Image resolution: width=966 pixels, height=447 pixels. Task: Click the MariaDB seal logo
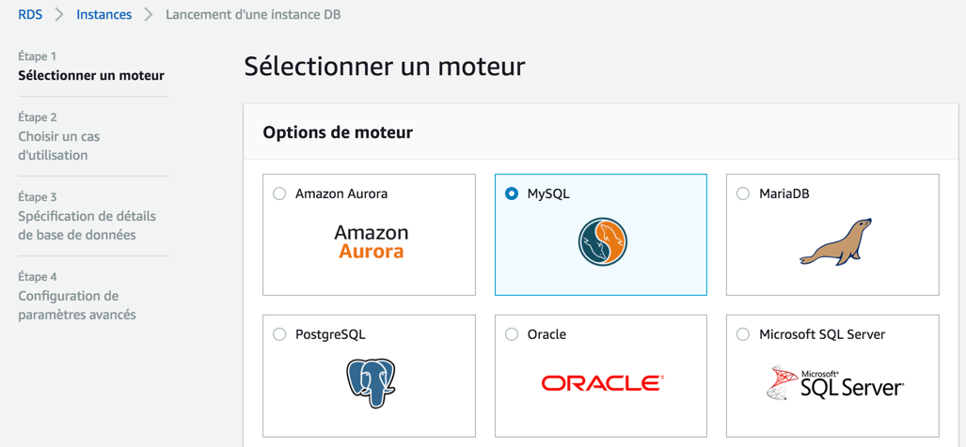[835, 241]
